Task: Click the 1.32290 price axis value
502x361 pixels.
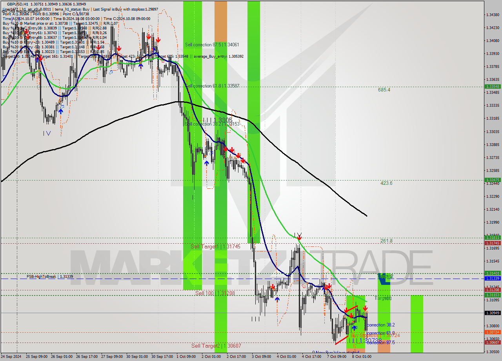Action: pos(493,196)
